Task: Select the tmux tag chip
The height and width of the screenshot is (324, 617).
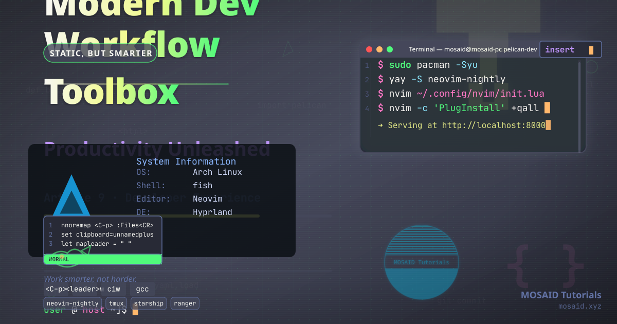Action: pyautogui.click(x=116, y=303)
